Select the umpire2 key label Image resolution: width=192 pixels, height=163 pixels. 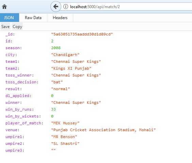(15, 144)
